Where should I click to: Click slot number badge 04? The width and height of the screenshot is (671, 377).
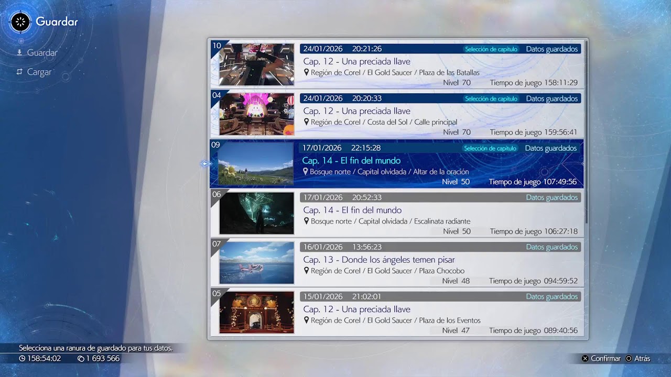pyautogui.click(x=216, y=95)
